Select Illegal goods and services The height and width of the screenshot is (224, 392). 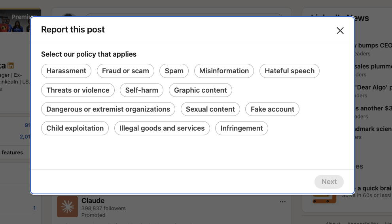pos(162,128)
